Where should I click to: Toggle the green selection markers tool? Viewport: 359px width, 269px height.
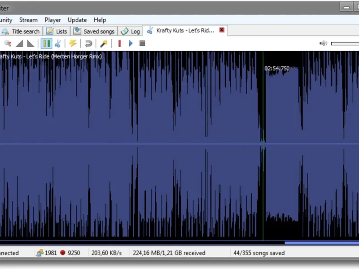[46, 43]
